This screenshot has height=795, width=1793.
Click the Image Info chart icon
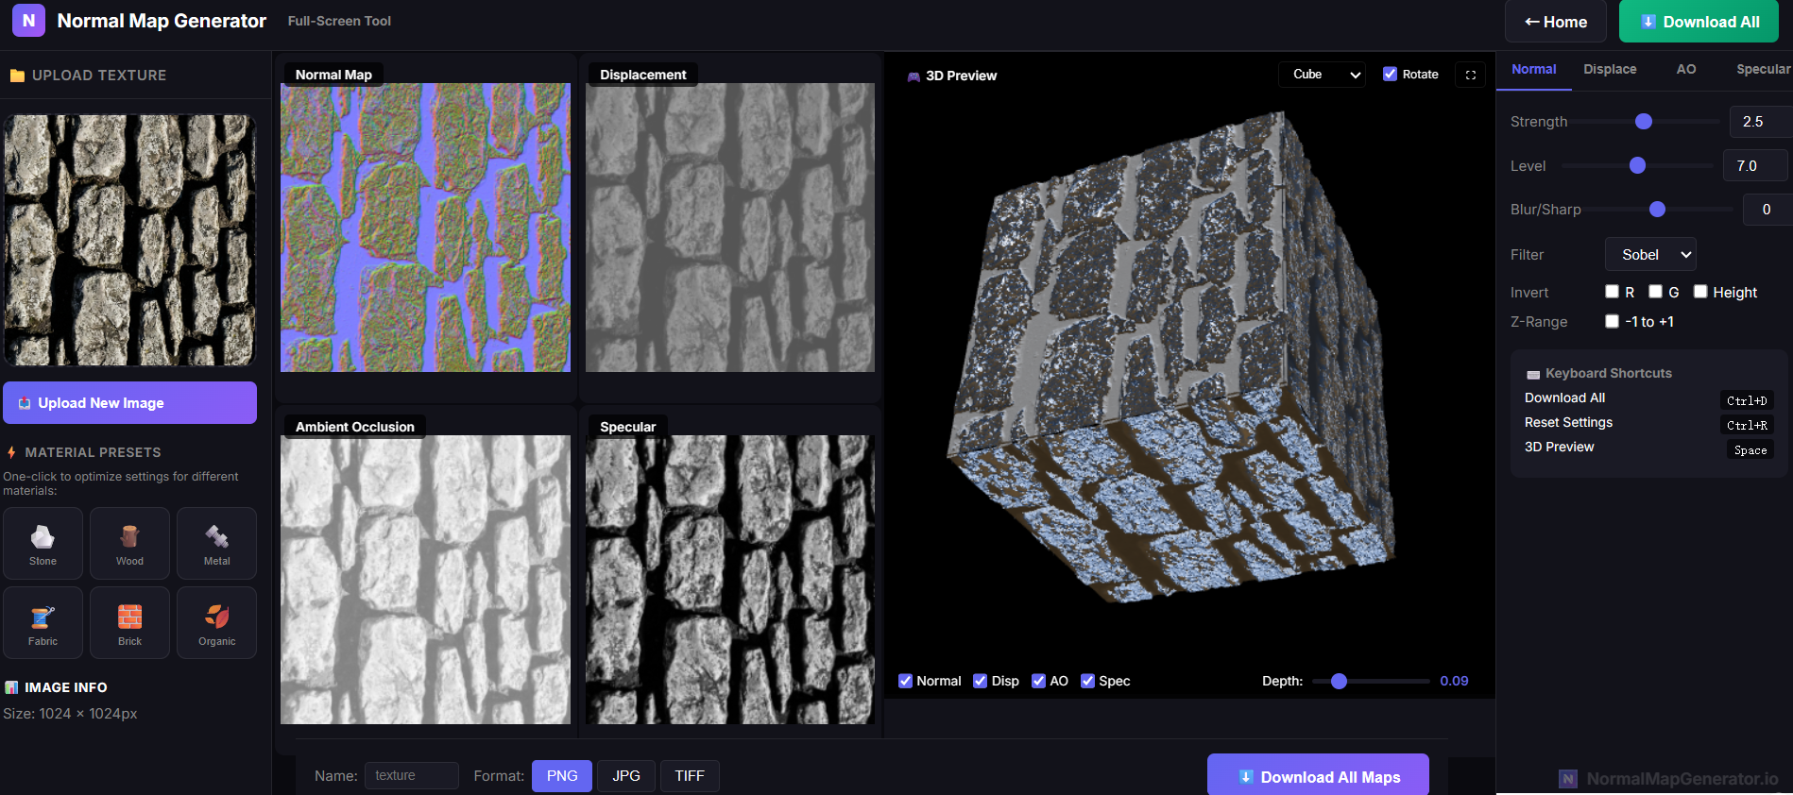click(x=11, y=687)
